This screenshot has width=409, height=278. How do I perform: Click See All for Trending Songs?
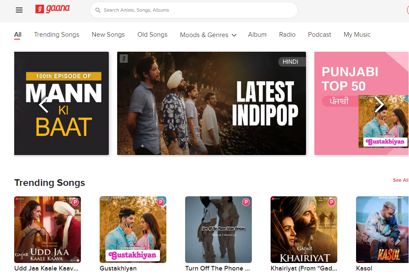(400, 180)
